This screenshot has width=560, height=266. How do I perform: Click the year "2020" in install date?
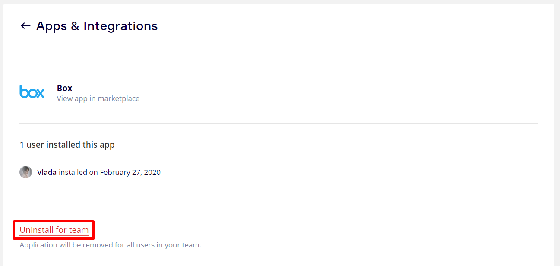click(152, 172)
